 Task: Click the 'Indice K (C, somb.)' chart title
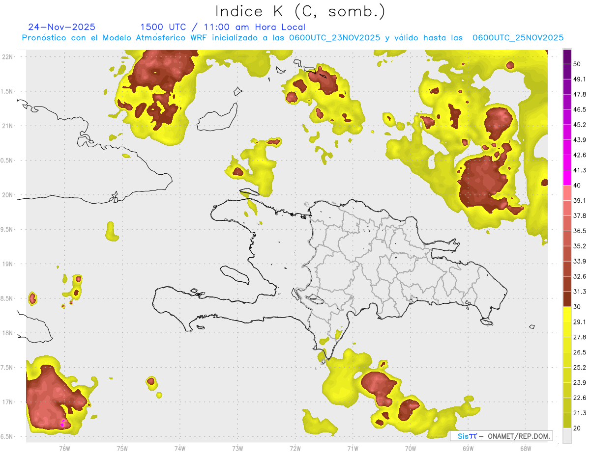pos(300,11)
